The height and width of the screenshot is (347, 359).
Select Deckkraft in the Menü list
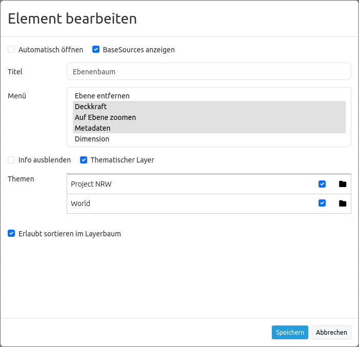91,107
